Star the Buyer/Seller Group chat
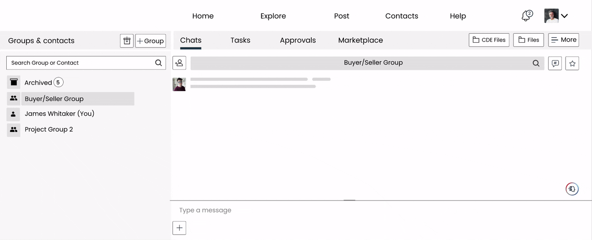 tap(572, 63)
